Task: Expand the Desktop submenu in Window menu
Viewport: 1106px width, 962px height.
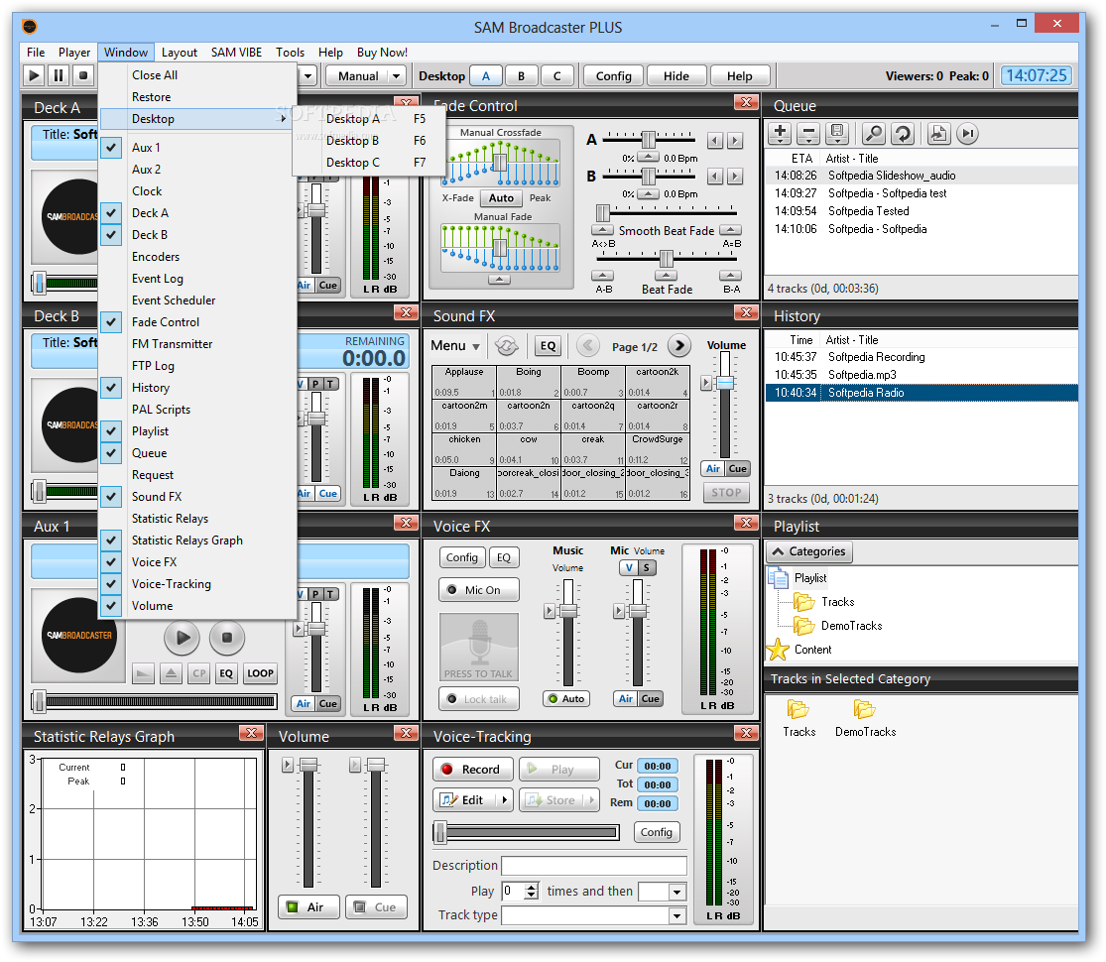Action: click(x=196, y=119)
